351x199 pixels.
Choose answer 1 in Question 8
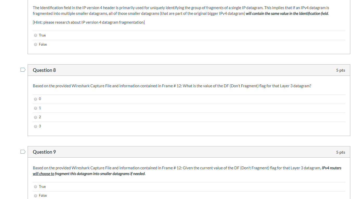tap(35, 108)
